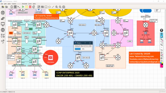Select the Draw a line tool

point(53,7)
